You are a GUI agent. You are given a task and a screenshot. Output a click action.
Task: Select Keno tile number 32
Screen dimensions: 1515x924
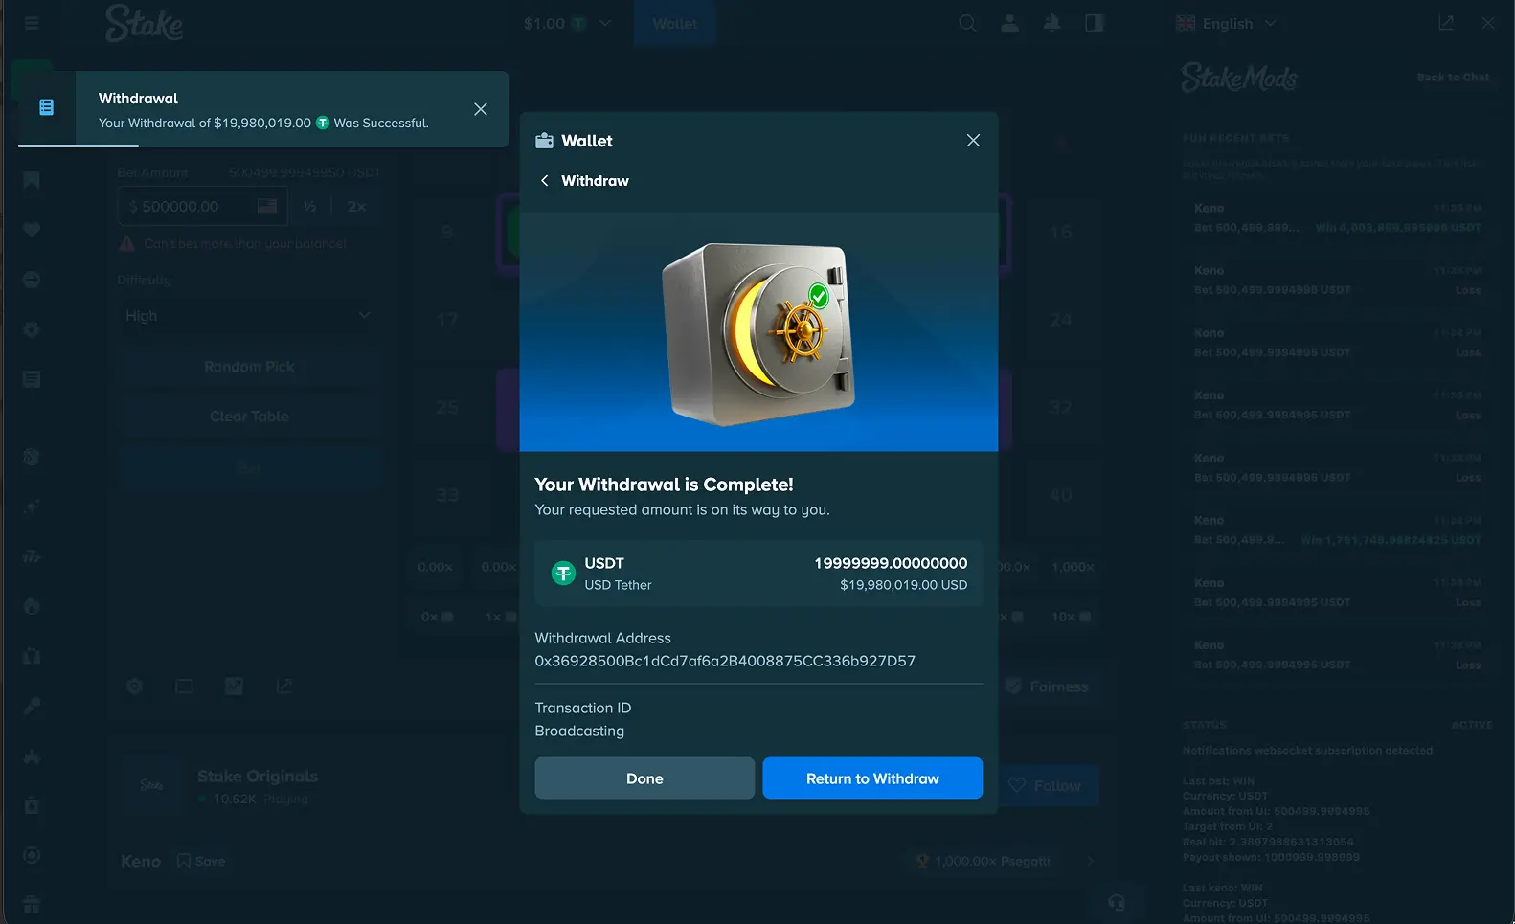pos(1060,408)
